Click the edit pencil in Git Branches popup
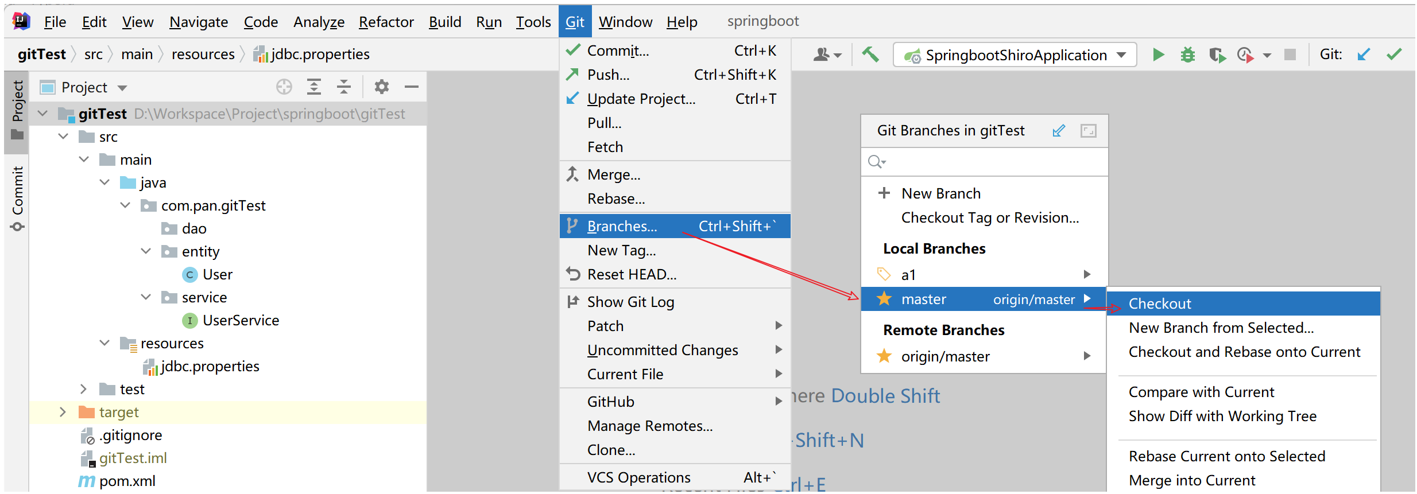This screenshot has width=1417, height=494. click(x=1059, y=131)
